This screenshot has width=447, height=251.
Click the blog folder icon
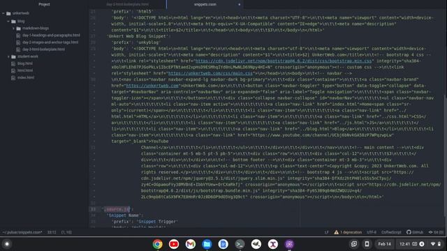13,22
